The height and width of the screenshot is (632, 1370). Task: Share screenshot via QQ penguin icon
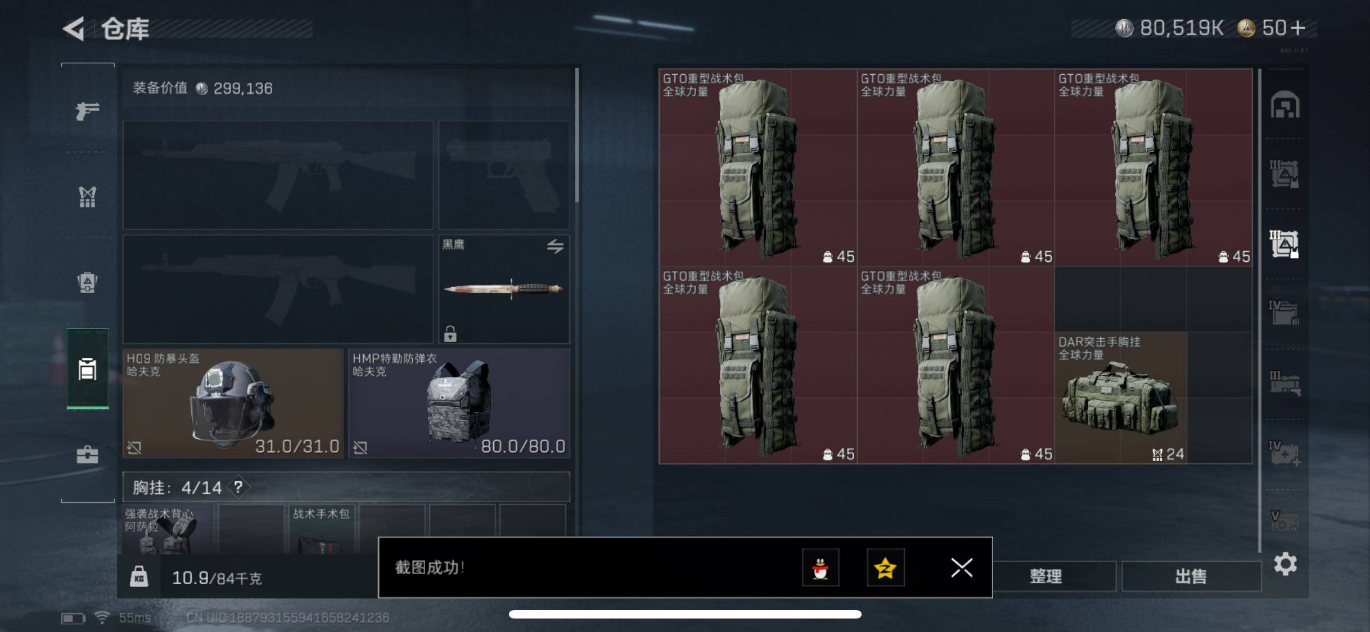[821, 567]
